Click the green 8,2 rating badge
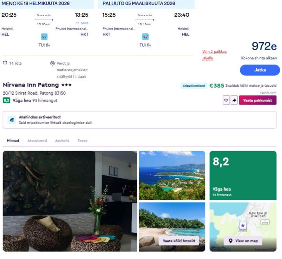282x259 pixels. pos(6,100)
